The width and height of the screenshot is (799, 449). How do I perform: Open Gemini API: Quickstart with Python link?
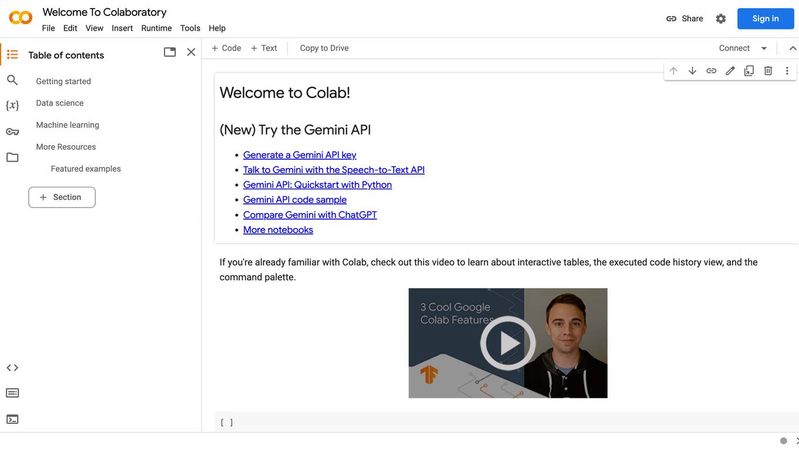tap(317, 185)
